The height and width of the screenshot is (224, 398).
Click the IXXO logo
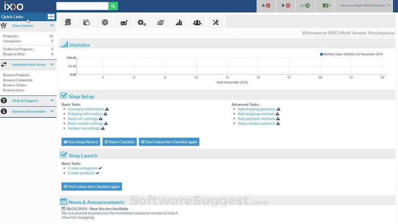click(x=13, y=6)
